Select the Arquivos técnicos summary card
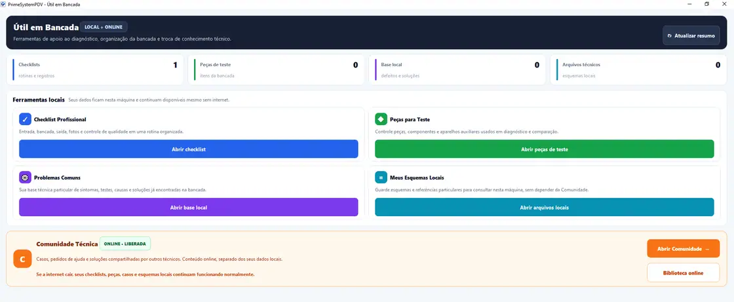734x302 pixels. [x=638, y=69]
